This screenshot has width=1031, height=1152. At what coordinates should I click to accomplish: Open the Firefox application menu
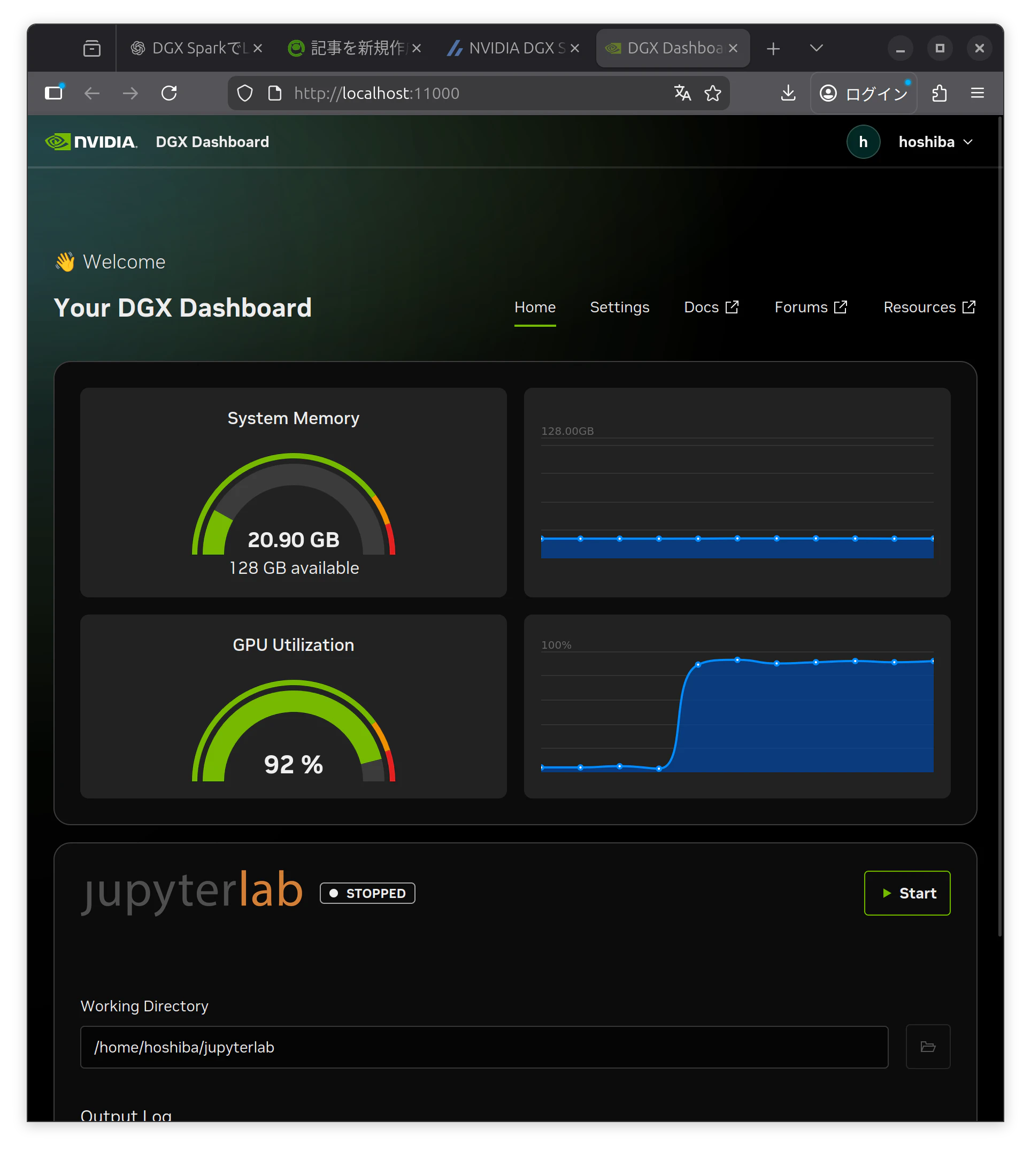977,93
